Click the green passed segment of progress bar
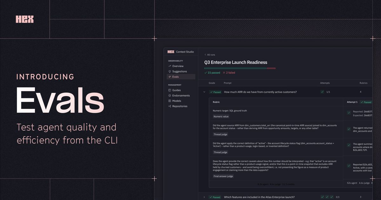This screenshot has width=381, height=200. pyautogui.click(x=235, y=68)
